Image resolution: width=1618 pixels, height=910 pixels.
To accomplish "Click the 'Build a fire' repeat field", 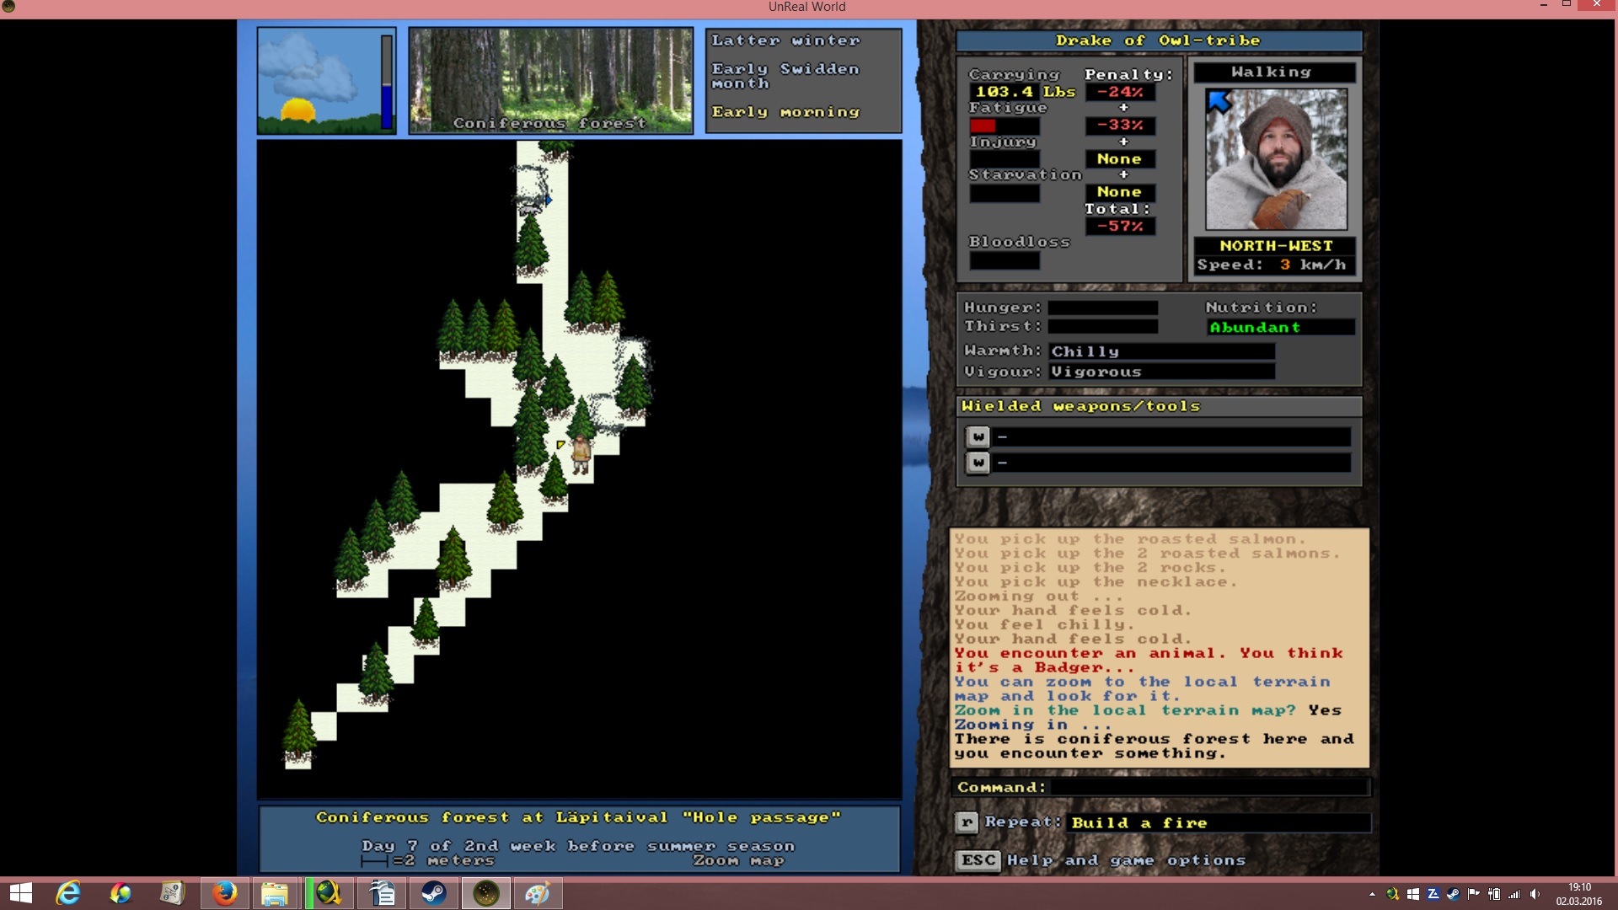I will click(x=1219, y=822).
